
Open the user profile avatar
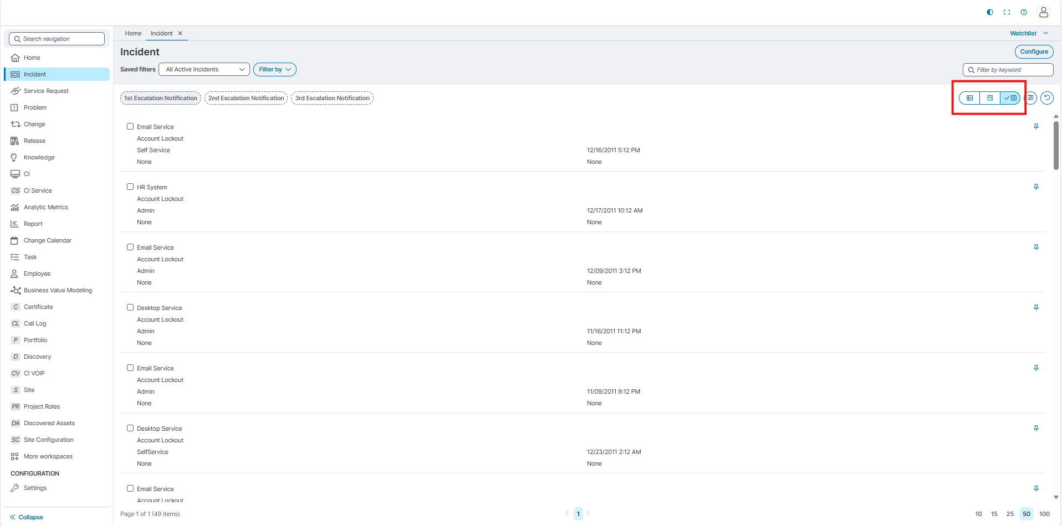click(x=1043, y=12)
